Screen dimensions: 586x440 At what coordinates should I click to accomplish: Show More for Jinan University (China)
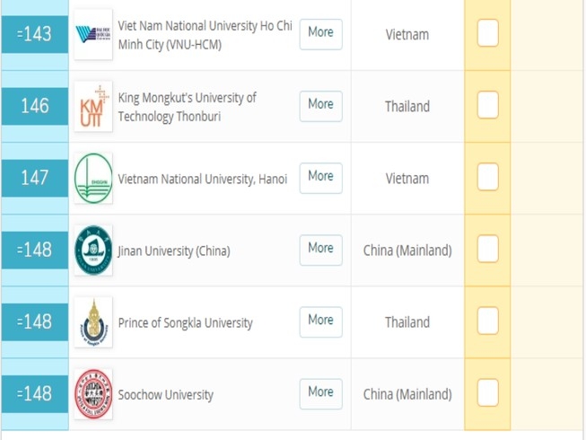coord(320,249)
